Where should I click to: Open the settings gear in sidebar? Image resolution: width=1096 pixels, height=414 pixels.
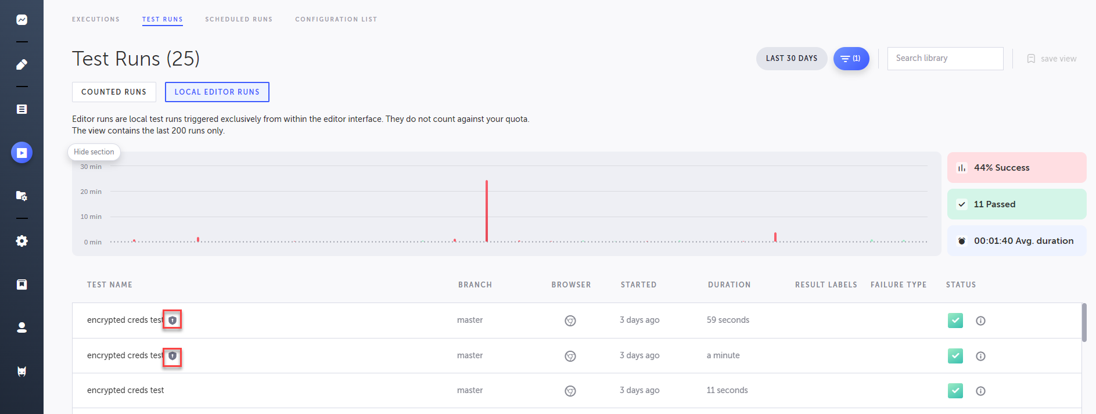pos(21,241)
